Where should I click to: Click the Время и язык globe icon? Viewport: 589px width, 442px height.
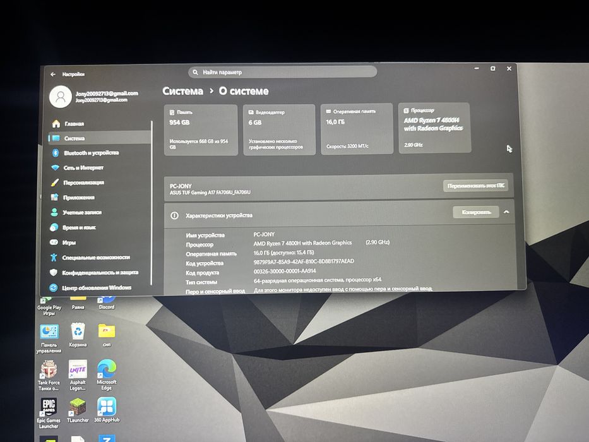pos(54,227)
